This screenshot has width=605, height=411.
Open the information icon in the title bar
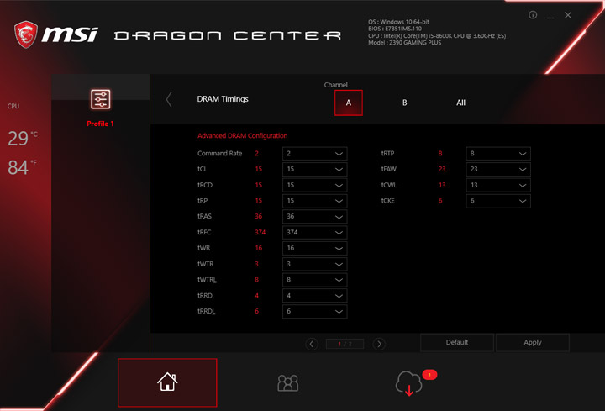tap(533, 15)
